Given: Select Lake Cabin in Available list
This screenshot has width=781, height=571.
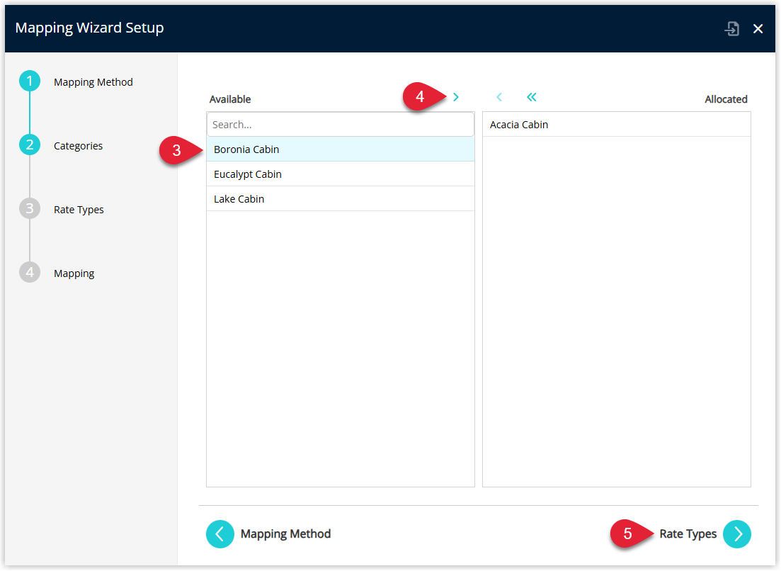Looking at the screenshot, I should (340, 199).
